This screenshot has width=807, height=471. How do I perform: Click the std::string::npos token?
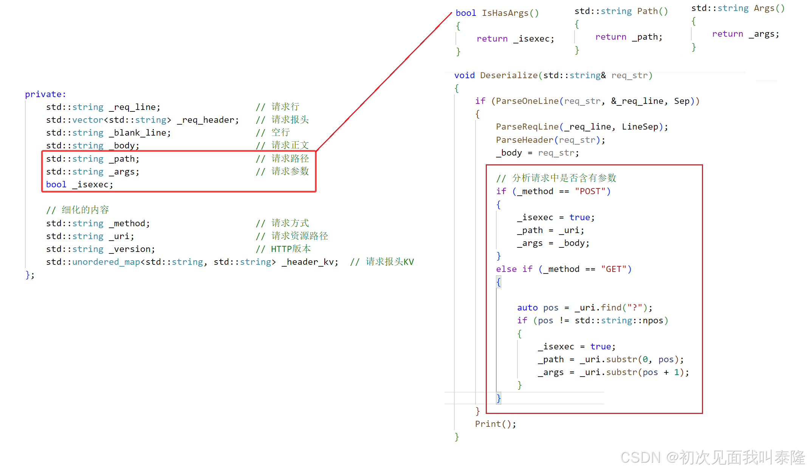click(619, 321)
